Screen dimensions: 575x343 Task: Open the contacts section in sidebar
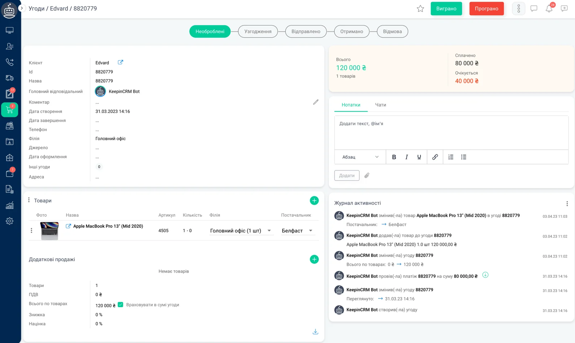click(x=10, y=46)
